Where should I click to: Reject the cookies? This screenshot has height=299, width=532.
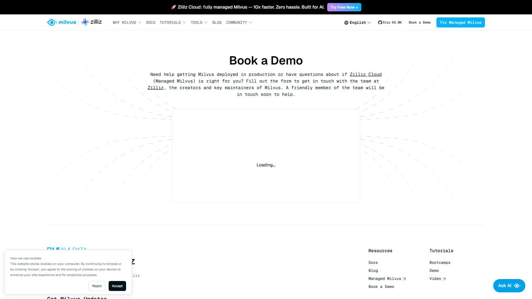(97, 286)
